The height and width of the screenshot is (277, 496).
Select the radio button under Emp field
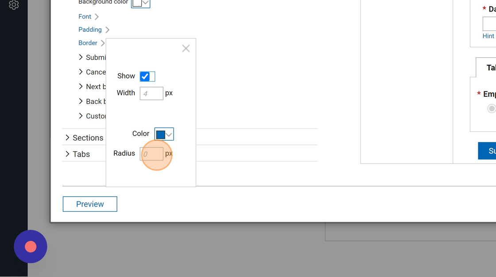pos(491,108)
